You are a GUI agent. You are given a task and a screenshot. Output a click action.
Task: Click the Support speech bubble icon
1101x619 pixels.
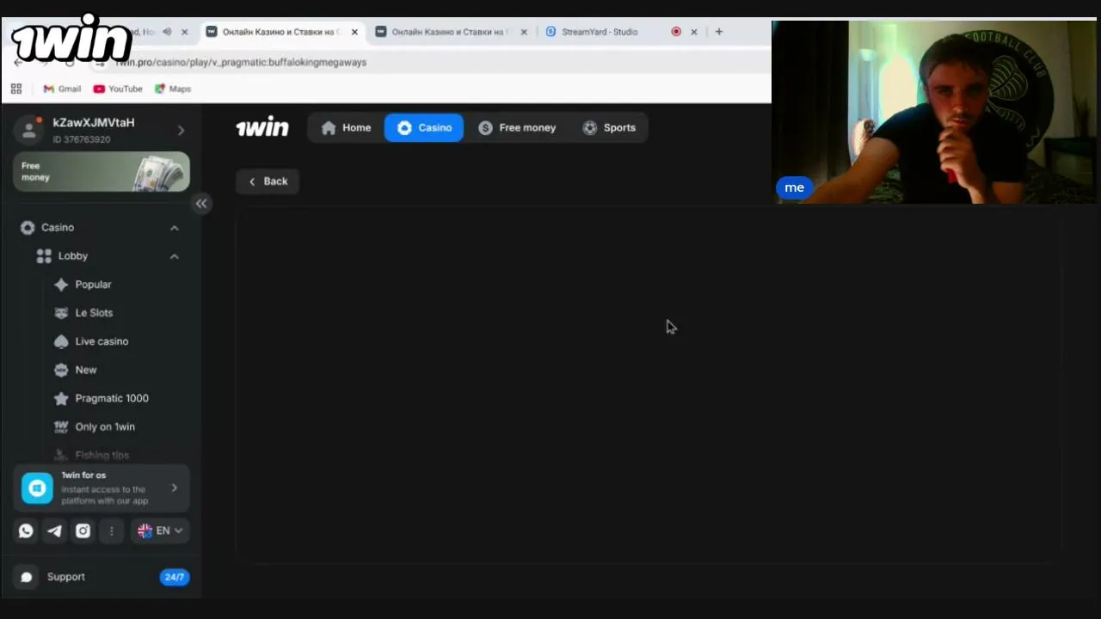[x=26, y=577]
